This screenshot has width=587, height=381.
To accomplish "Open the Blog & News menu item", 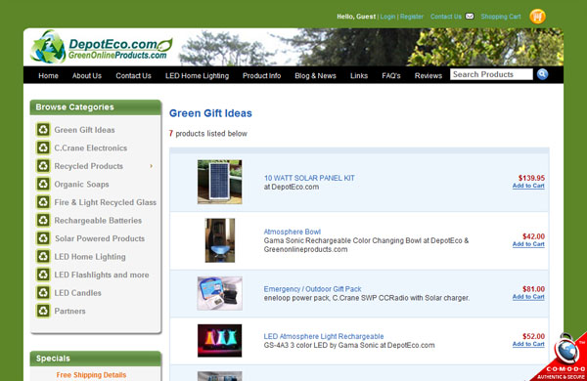I will coord(315,76).
